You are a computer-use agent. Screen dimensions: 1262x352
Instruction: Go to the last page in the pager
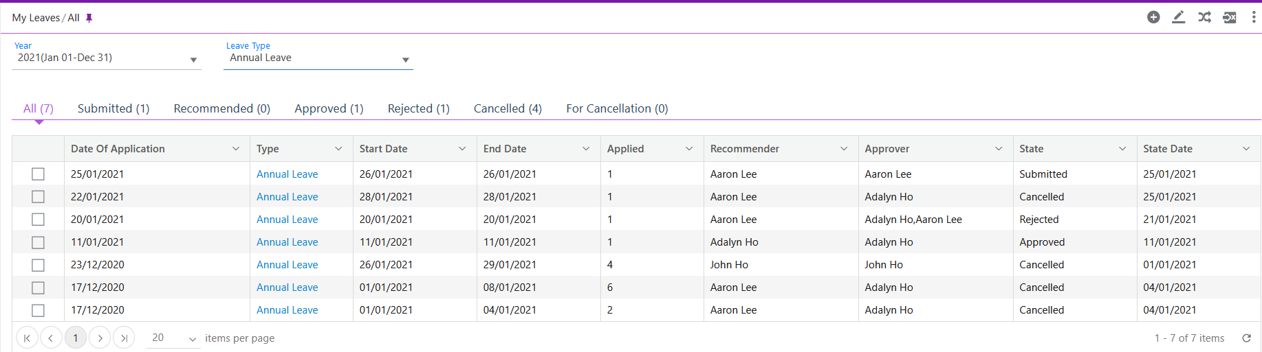[124, 338]
